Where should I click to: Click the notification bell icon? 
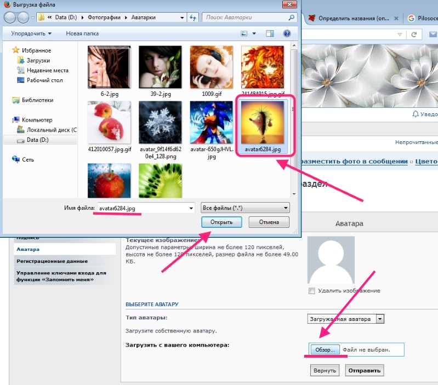click(415, 114)
